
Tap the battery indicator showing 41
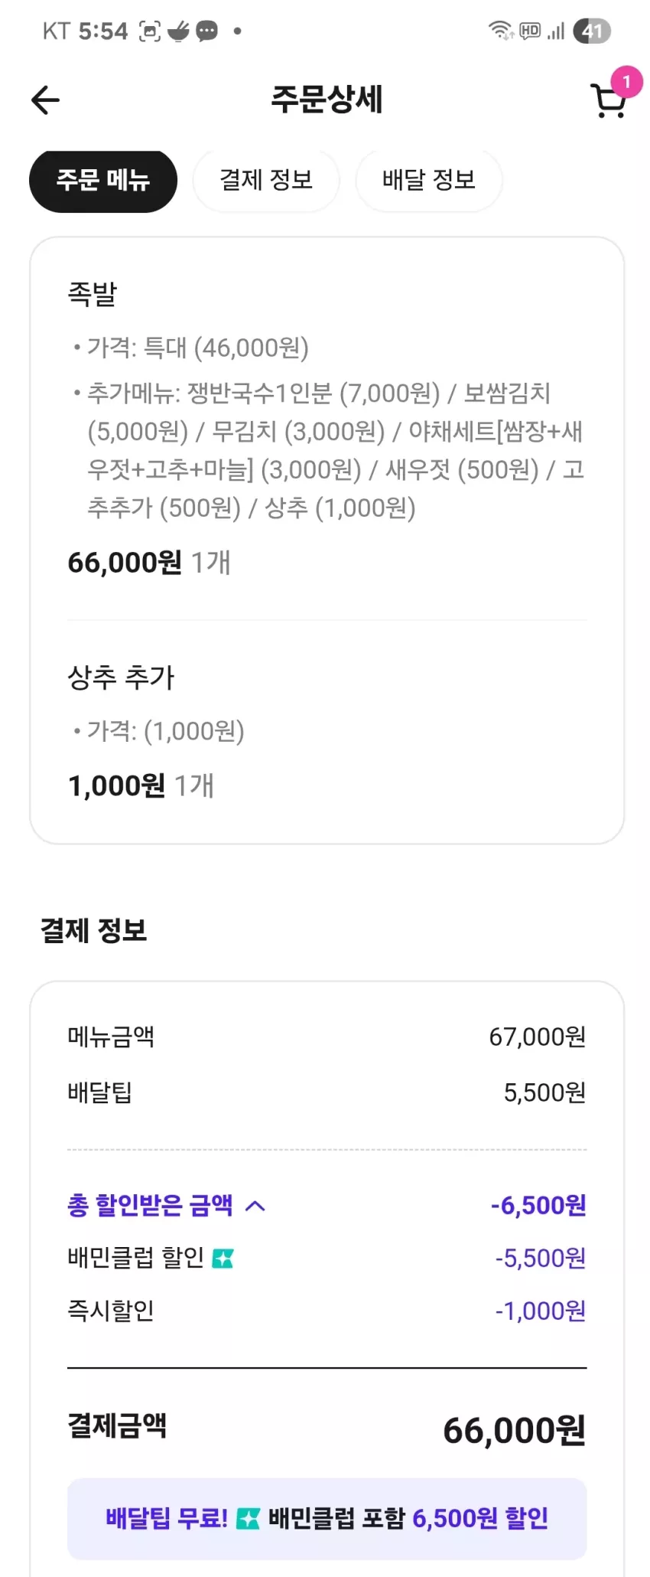[592, 31]
